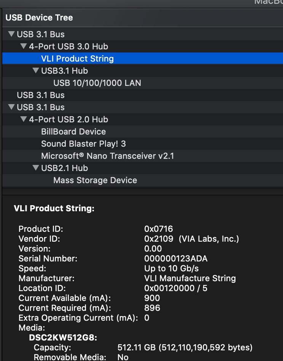Collapse the 4-Port USB 3.0 Hub triangle
The image size is (283, 361).
click(23, 47)
